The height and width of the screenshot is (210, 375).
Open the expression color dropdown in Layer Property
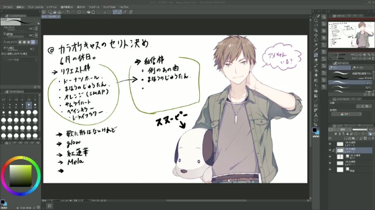tap(346, 114)
